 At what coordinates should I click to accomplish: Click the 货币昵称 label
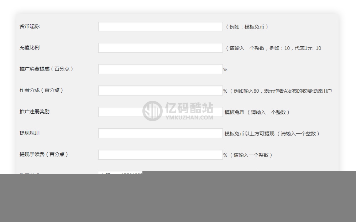point(30,26)
